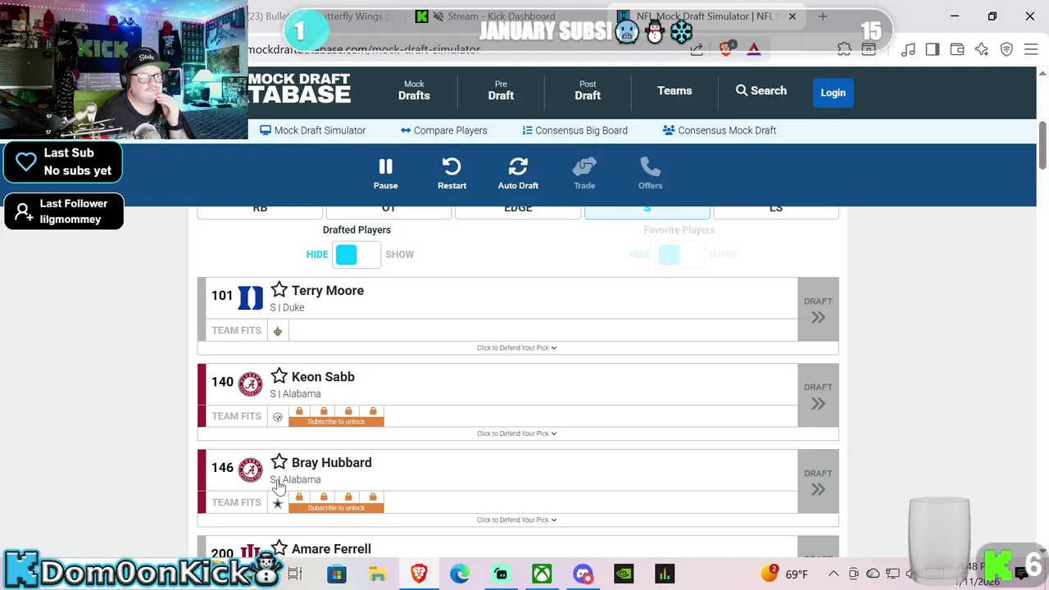Open media control music note icon
The image size is (1049, 590).
(x=908, y=50)
